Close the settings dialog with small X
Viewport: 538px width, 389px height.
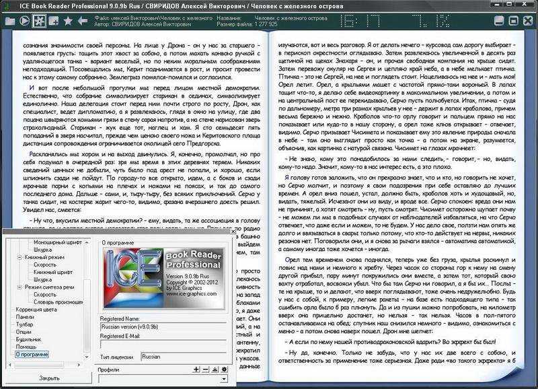[x=233, y=232]
